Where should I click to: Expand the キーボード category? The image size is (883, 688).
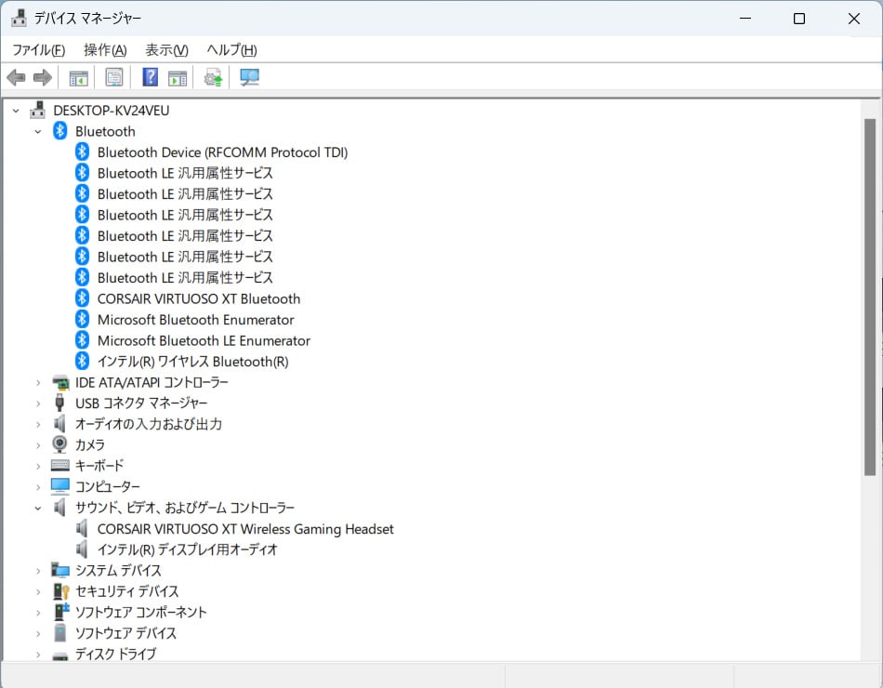pos(38,467)
